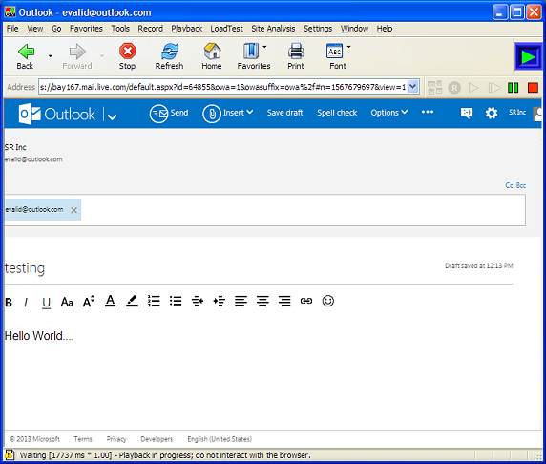Send the email message
The height and width of the screenshot is (464, 546).
click(169, 114)
